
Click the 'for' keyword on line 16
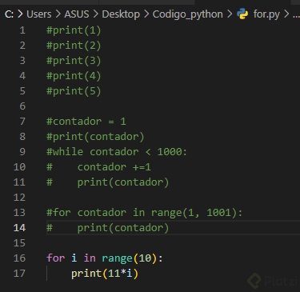pos(56,258)
